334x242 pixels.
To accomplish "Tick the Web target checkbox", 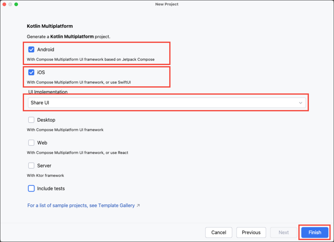I will [31, 143].
